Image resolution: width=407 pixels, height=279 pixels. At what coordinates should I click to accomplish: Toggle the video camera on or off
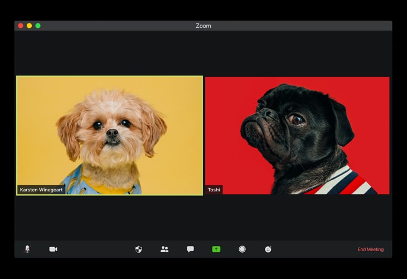[x=53, y=249]
